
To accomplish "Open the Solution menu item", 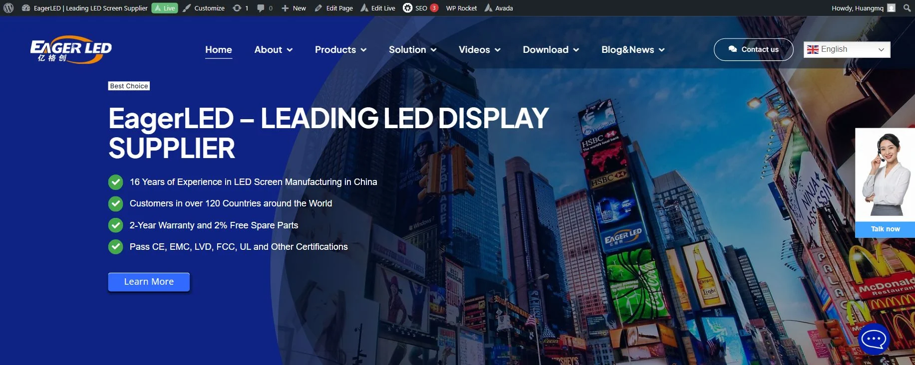I will coord(407,49).
